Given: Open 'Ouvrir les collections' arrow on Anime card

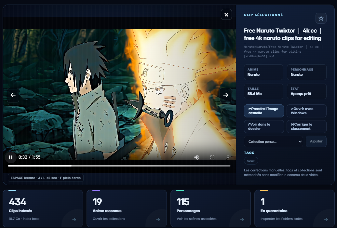Looking at the screenshot, I should point(158,220).
